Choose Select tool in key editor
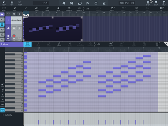168x126 pixels. [x=28, y=44]
